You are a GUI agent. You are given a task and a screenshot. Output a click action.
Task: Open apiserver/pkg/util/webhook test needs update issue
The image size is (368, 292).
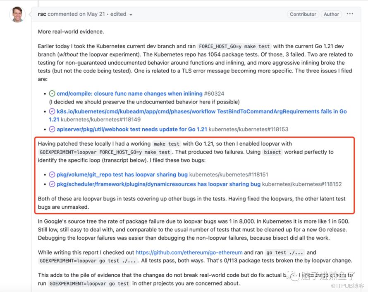pyautogui.click(x=132, y=129)
